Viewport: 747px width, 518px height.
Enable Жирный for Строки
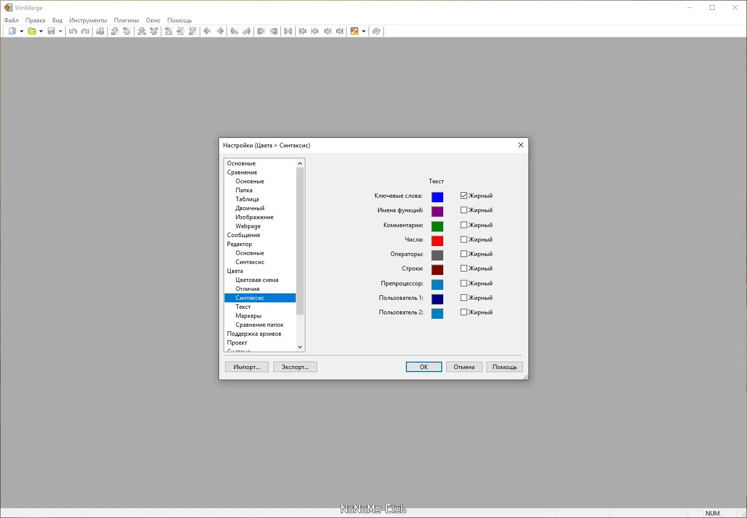click(464, 268)
